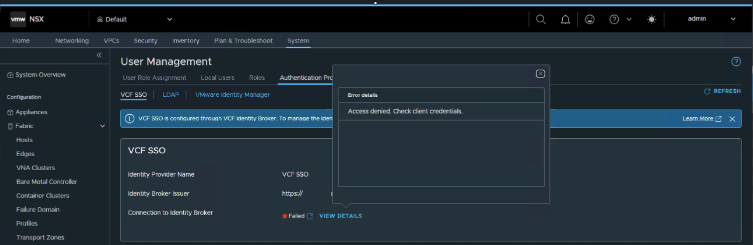Open the search magnifier icon
Screen dimensions: 753x245
(x=541, y=19)
